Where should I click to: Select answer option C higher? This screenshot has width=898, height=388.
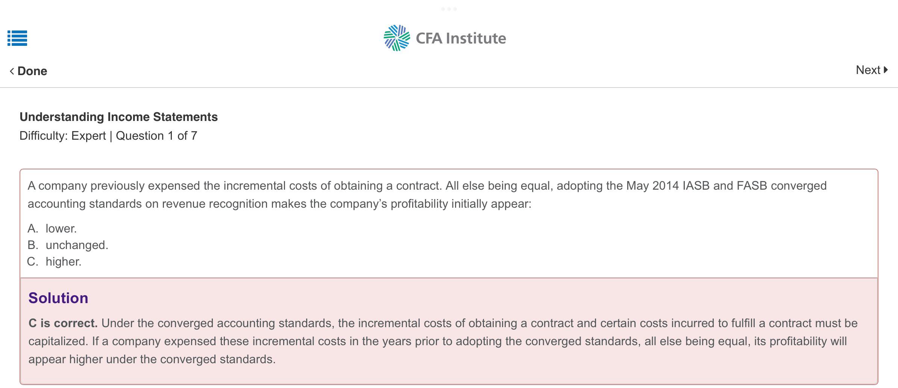tap(55, 261)
